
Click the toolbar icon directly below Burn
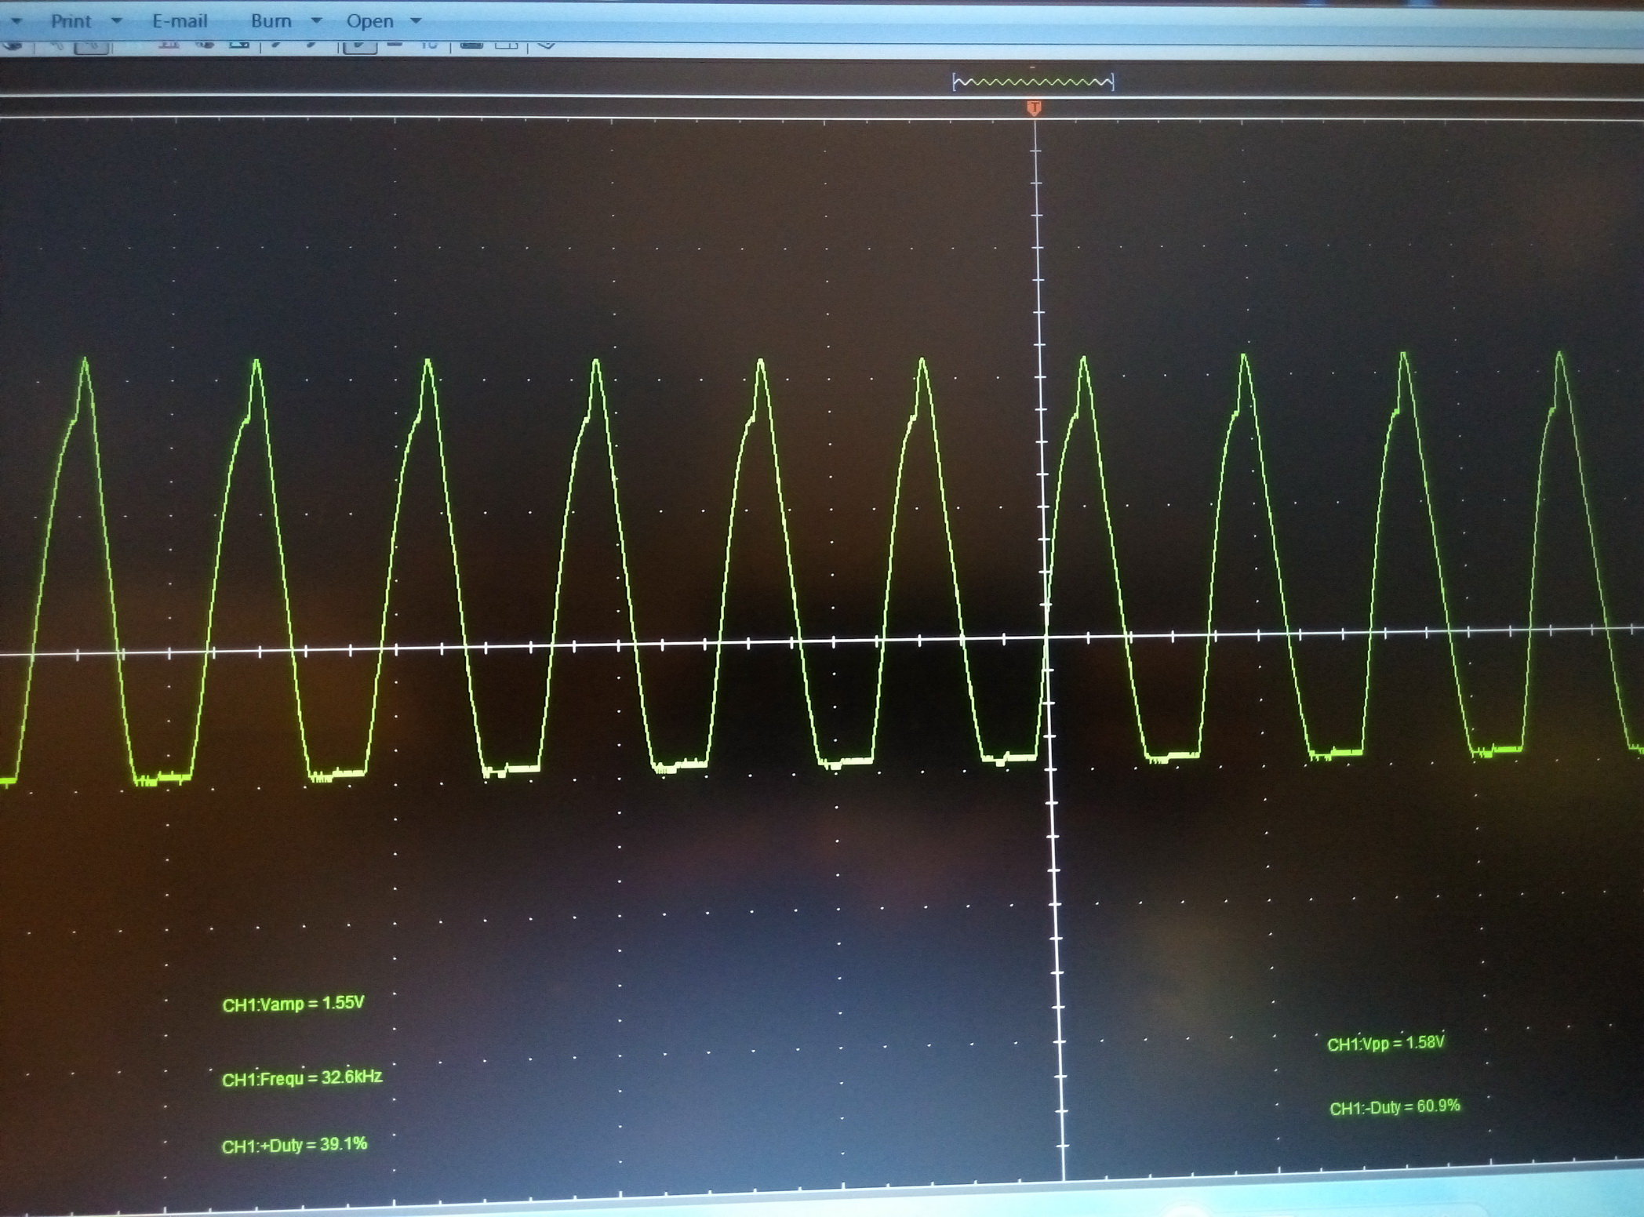pyautogui.click(x=275, y=45)
